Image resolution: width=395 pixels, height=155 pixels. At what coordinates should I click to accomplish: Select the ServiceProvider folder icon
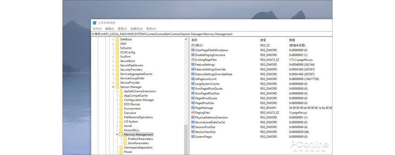point(117,83)
